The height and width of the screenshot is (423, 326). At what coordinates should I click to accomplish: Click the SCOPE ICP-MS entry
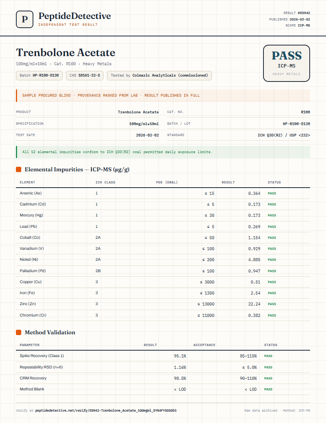click(298, 25)
